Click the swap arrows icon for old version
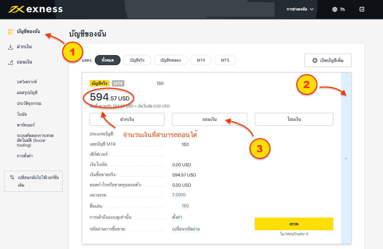 pyautogui.click(x=12, y=177)
